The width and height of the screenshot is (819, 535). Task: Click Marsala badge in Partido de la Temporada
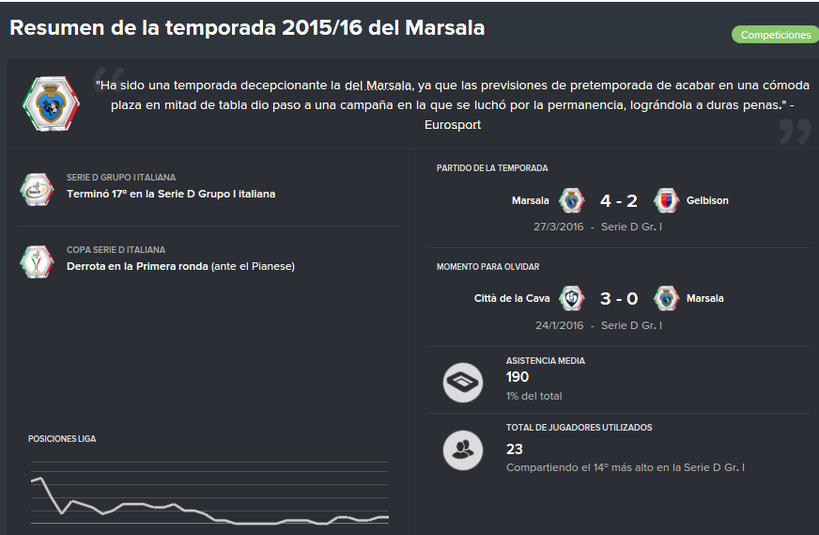571,200
